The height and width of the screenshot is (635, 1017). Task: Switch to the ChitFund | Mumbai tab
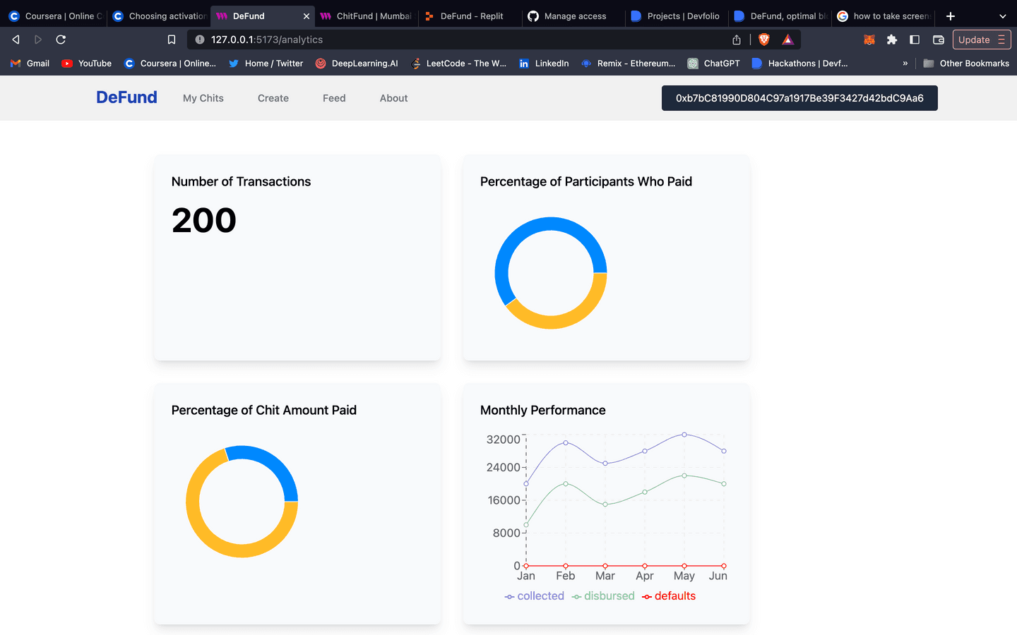366,16
